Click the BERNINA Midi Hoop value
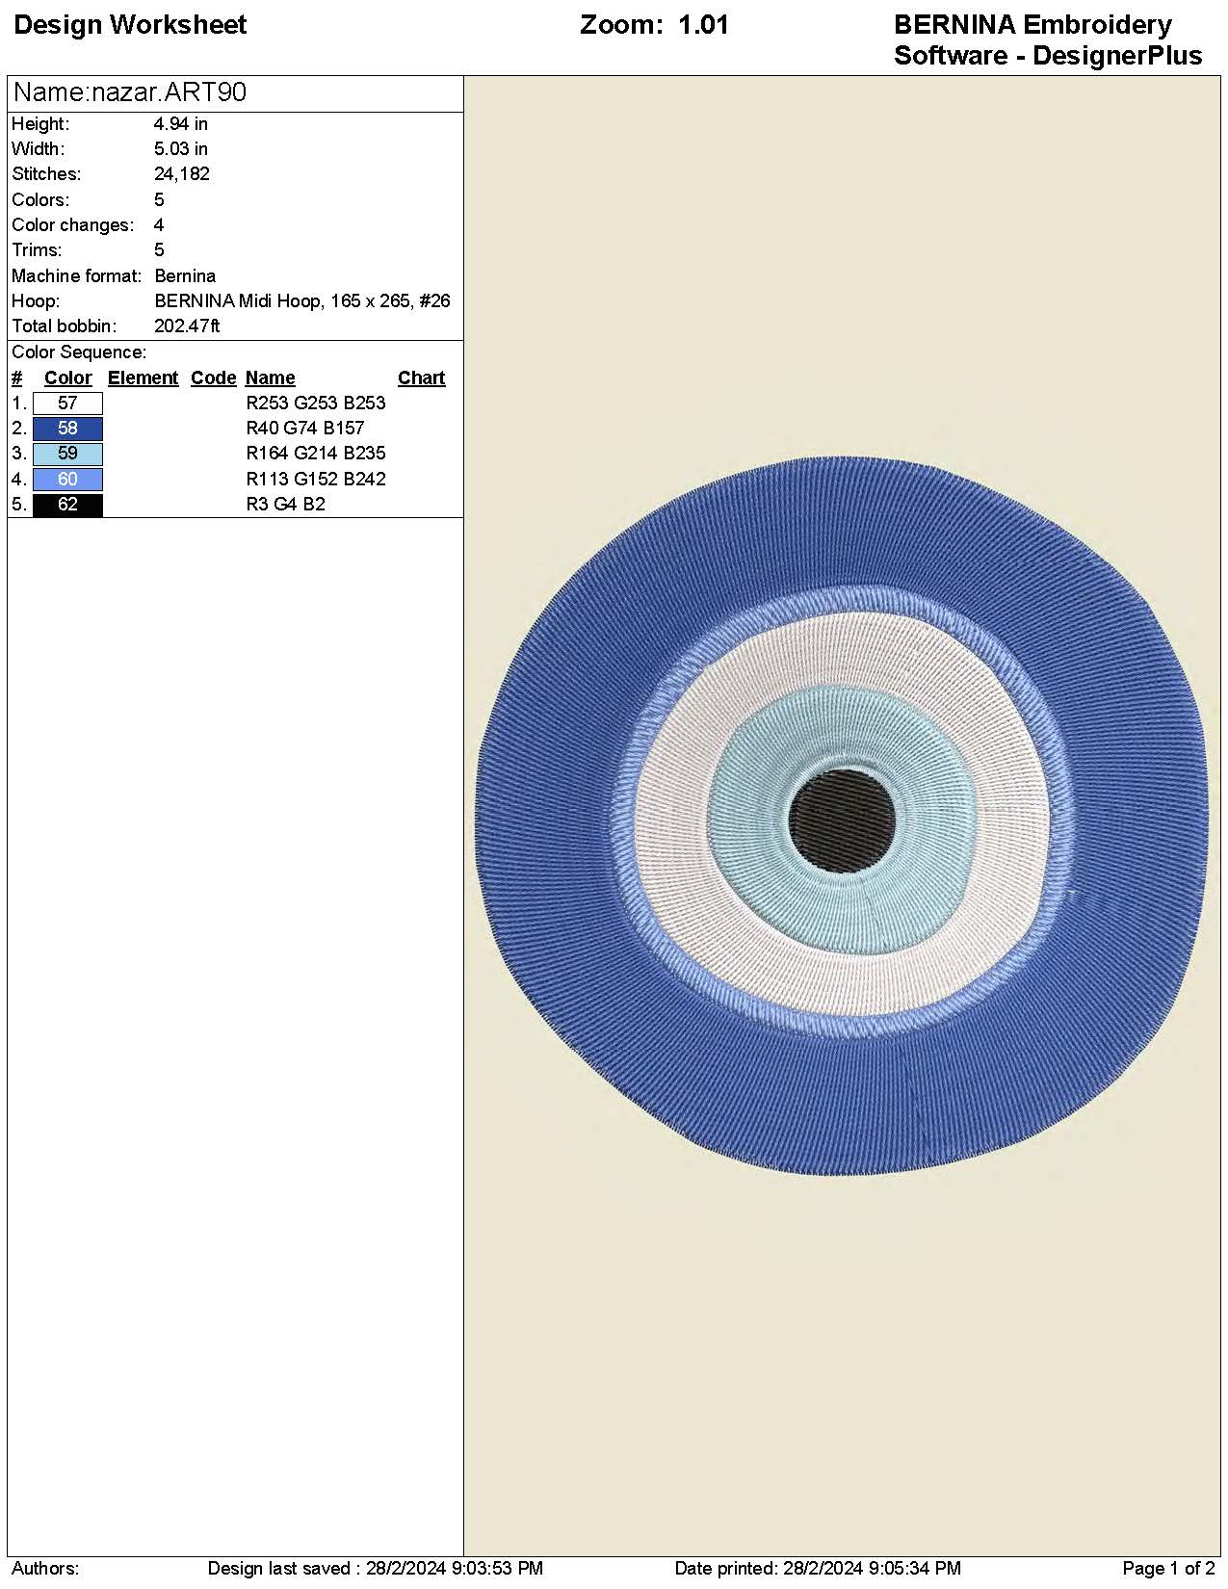The height and width of the screenshot is (1589, 1228). (301, 301)
